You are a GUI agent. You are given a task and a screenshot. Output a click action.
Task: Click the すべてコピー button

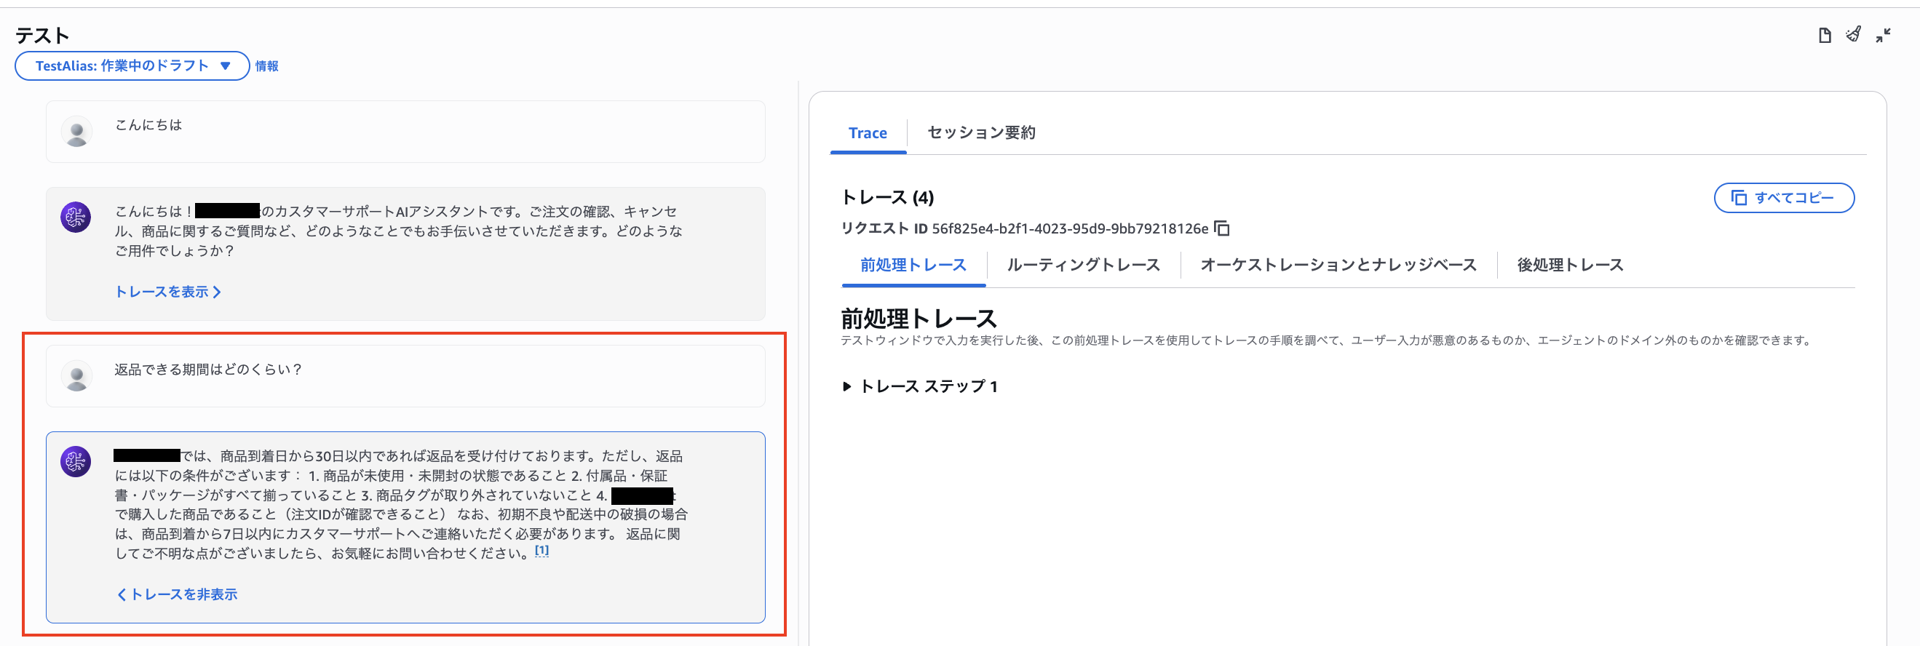tap(1784, 197)
